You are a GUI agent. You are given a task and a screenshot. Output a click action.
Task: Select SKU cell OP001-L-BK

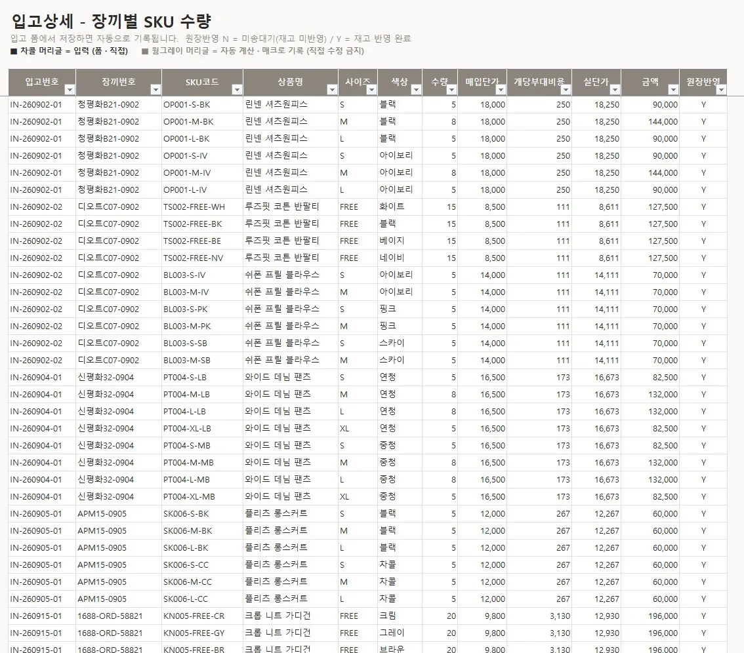[202, 139]
